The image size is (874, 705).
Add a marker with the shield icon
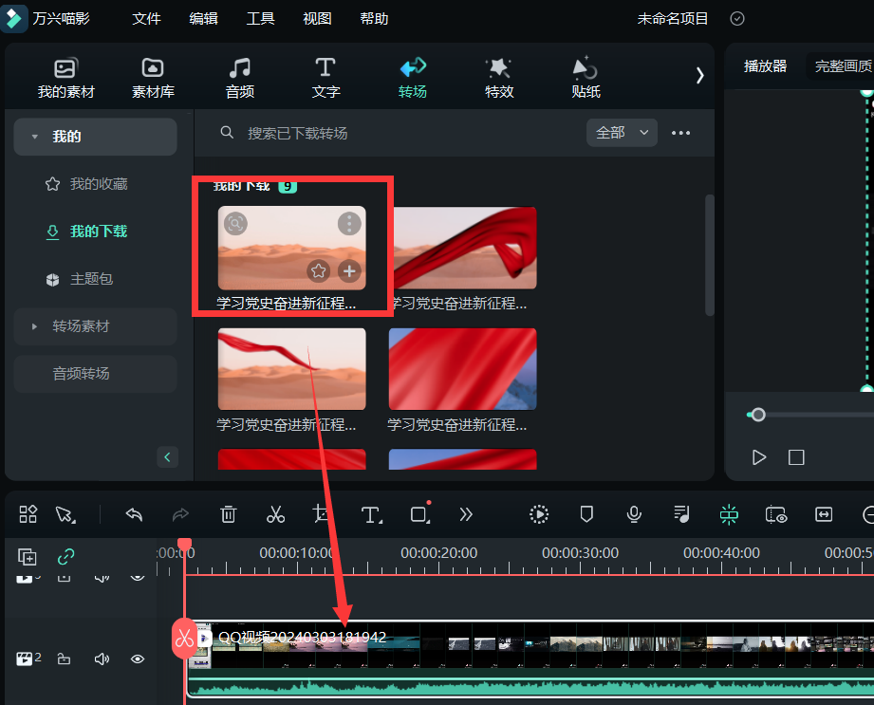[x=586, y=514]
